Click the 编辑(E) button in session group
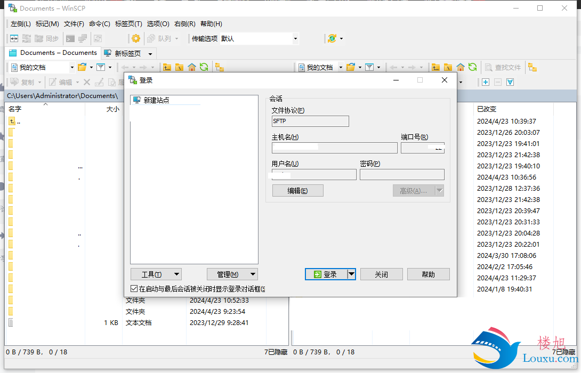This screenshot has height=373, width=581. click(297, 191)
